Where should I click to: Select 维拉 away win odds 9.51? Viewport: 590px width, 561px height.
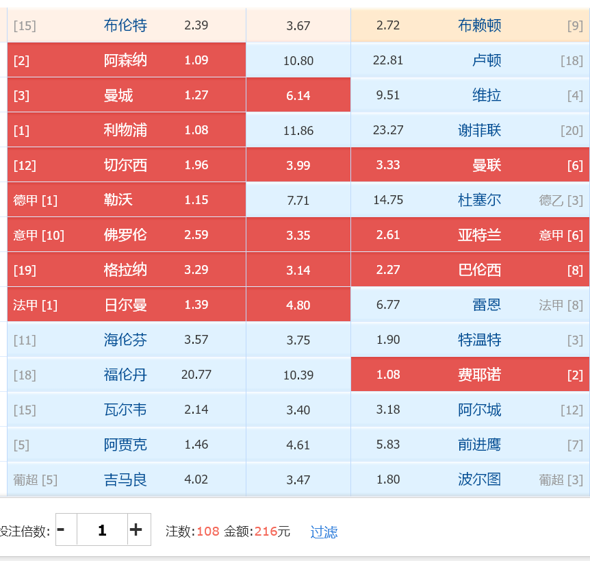[x=470, y=95]
